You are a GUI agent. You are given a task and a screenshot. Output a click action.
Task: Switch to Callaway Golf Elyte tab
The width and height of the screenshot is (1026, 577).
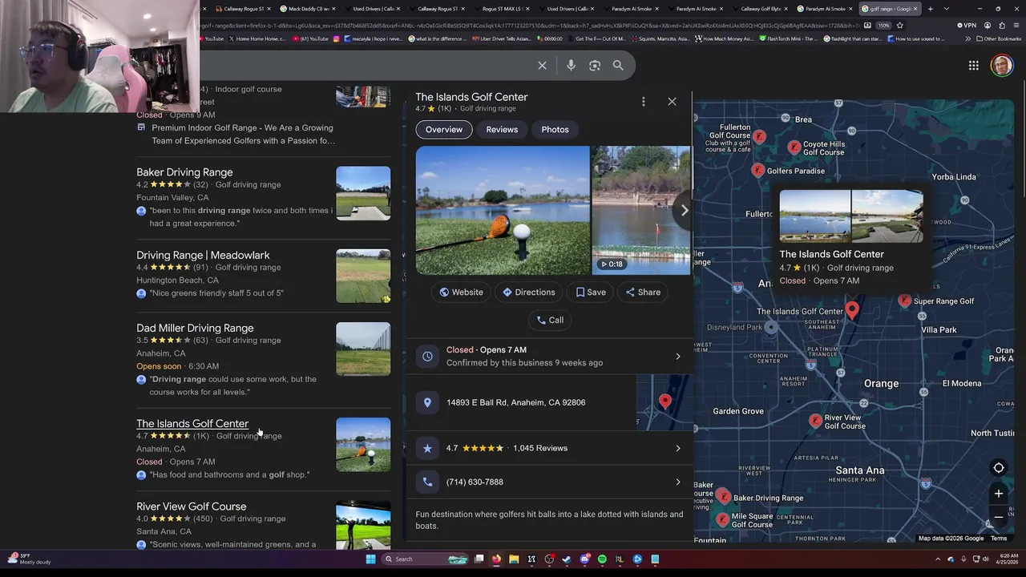(x=760, y=9)
